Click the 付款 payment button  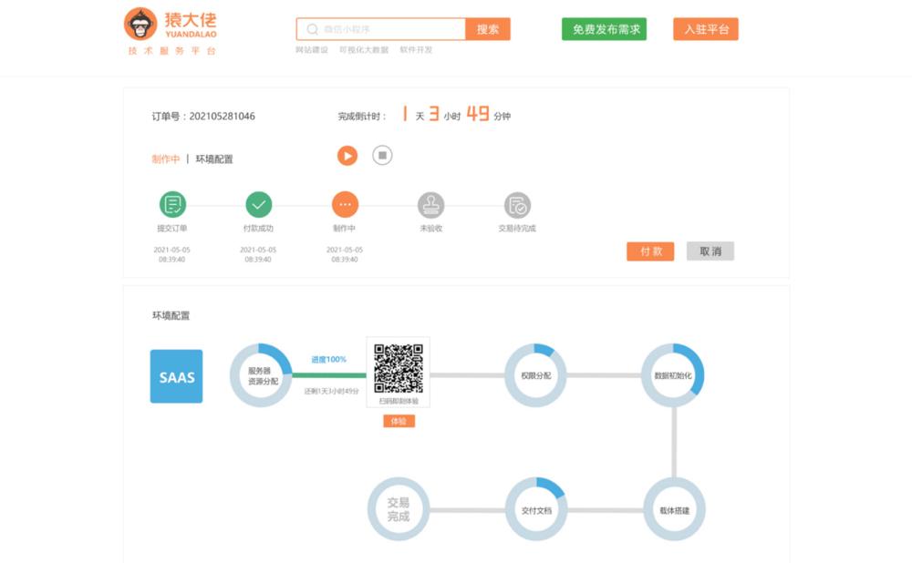(x=650, y=251)
